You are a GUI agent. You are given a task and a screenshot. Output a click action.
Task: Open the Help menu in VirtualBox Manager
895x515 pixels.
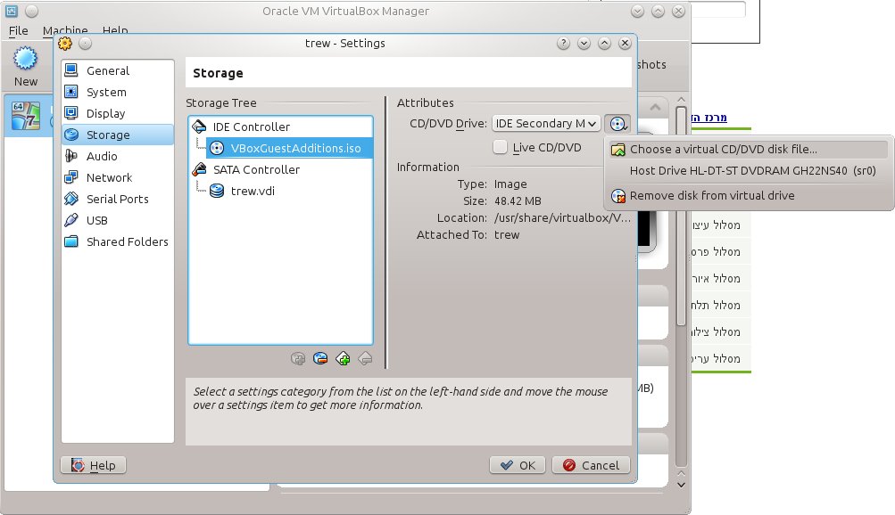pos(115,30)
